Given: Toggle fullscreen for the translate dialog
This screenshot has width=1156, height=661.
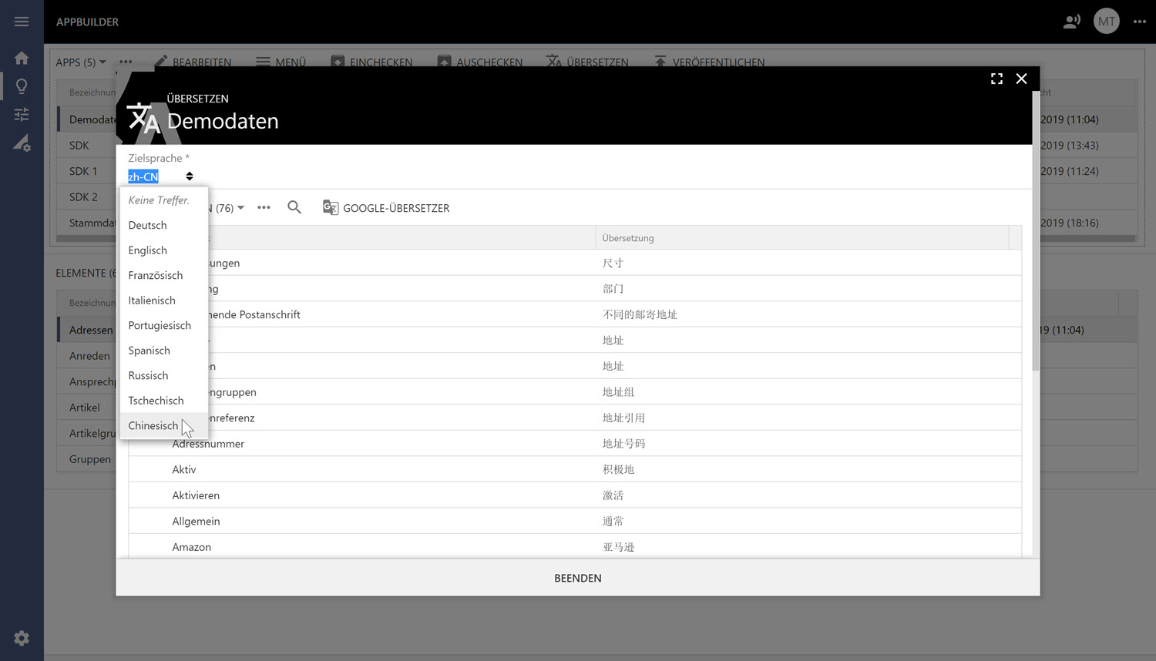Looking at the screenshot, I should click(x=996, y=79).
